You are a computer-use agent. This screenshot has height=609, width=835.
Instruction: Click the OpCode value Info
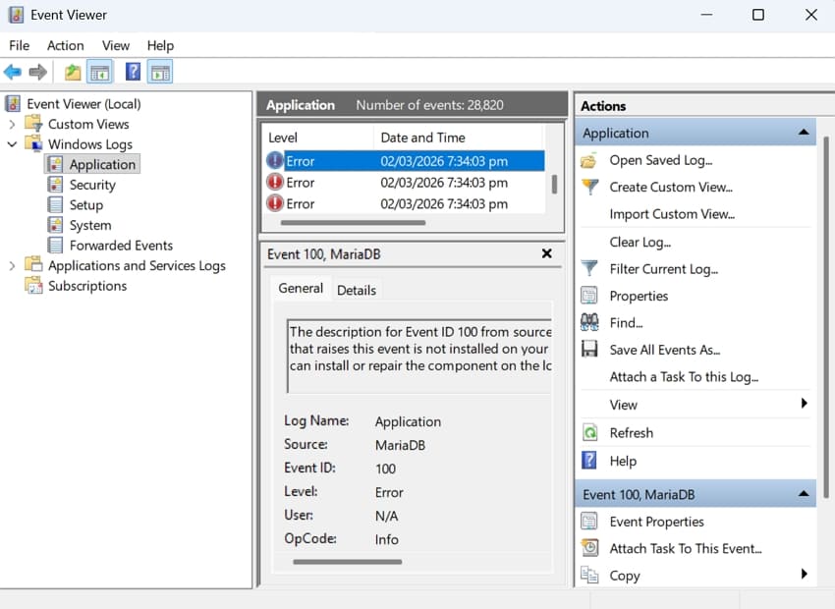(387, 539)
